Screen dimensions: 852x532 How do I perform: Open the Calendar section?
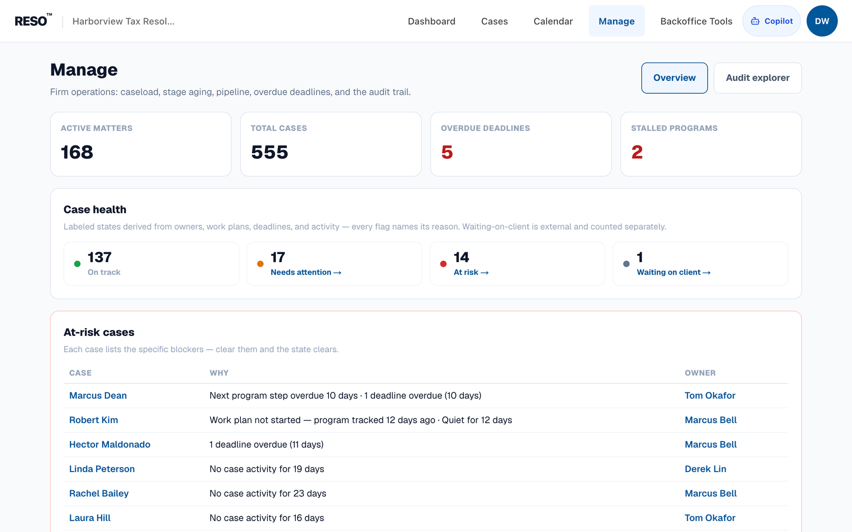553,21
